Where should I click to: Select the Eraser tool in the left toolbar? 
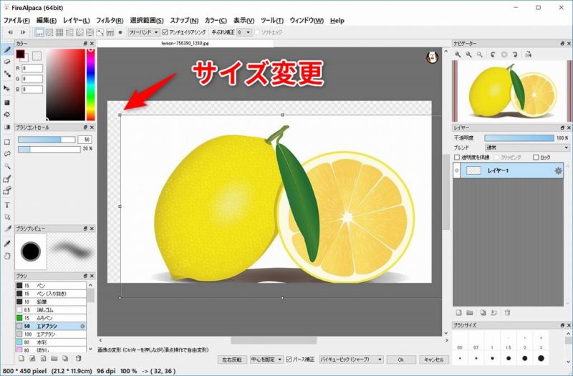(x=7, y=62)
